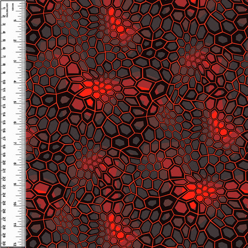Select the 6 inch number on the ruler
Viewport: 248px width, 248px height.
(15, 122)
